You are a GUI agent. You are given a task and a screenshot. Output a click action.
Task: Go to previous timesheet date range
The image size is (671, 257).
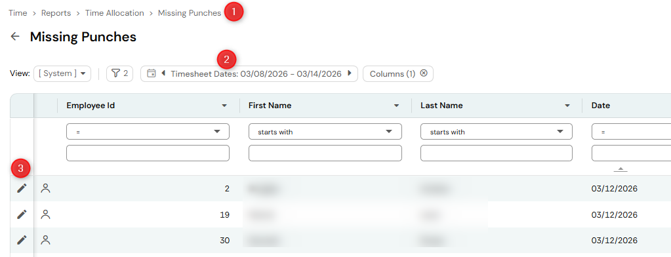tap(163, 73)
